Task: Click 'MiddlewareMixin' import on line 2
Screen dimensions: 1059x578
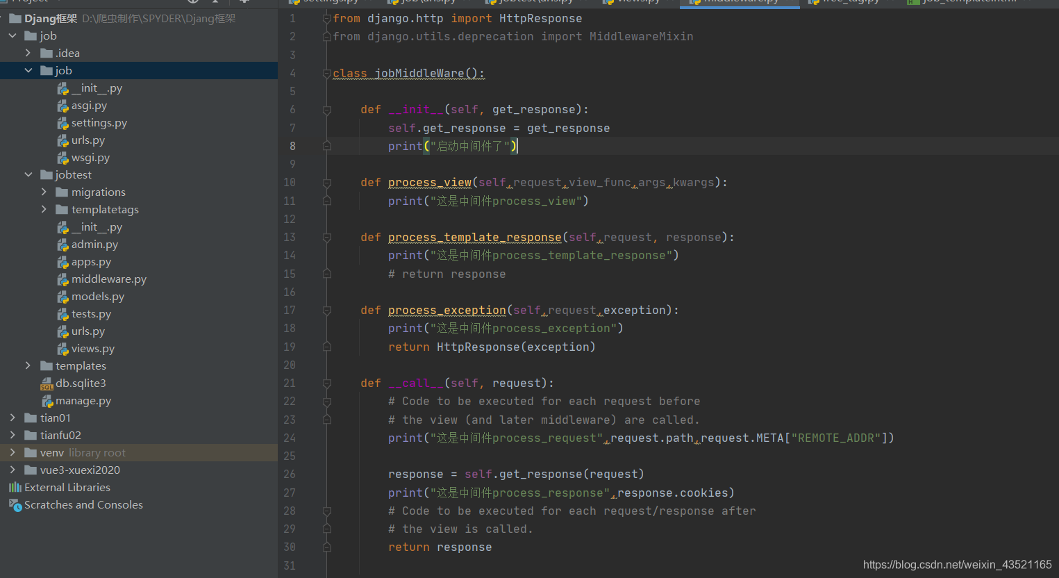Action: click(x=641, y=36)
